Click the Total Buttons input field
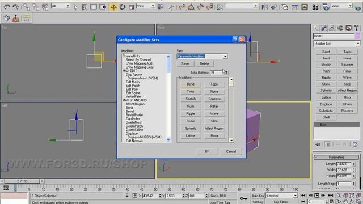The image size is (363, 204). [217, 73]
